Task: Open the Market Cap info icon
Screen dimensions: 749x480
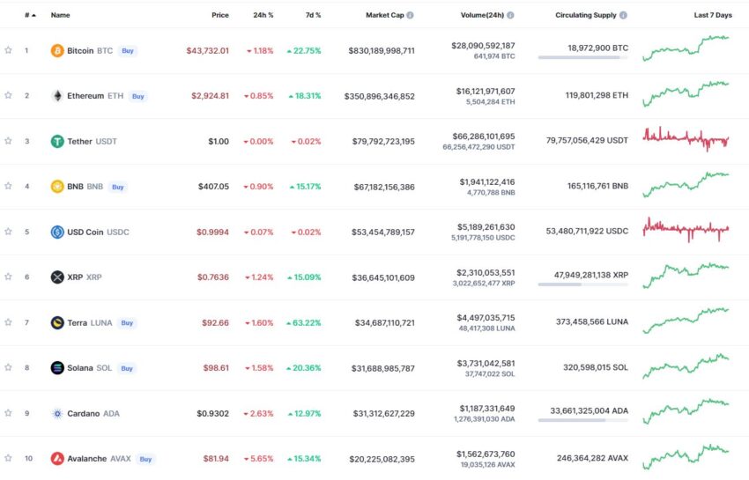Action: tap(411, 15)
